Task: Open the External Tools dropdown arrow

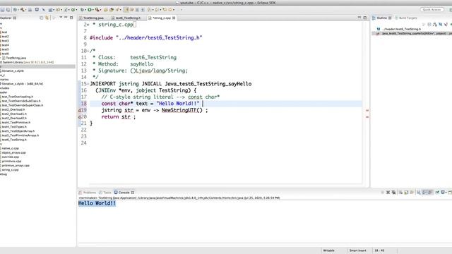Action: pos(101,10)
